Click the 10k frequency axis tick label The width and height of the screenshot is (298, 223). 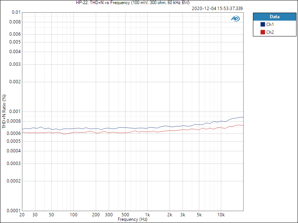tap(221, 215)
